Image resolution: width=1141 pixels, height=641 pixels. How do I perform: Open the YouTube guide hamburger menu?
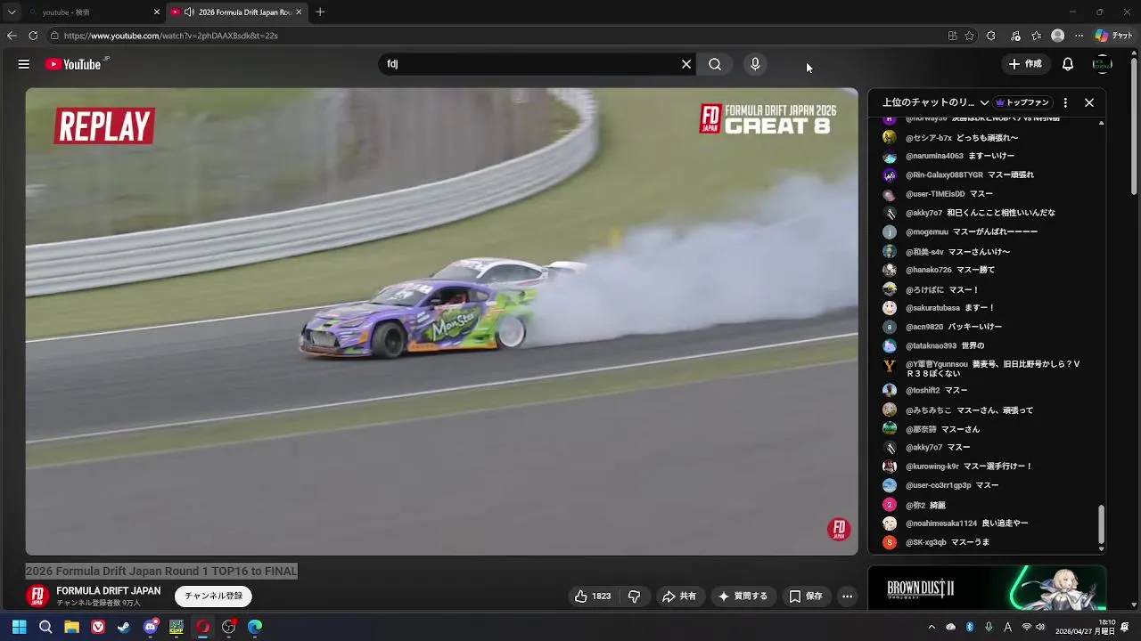click(x=24, y=64)
